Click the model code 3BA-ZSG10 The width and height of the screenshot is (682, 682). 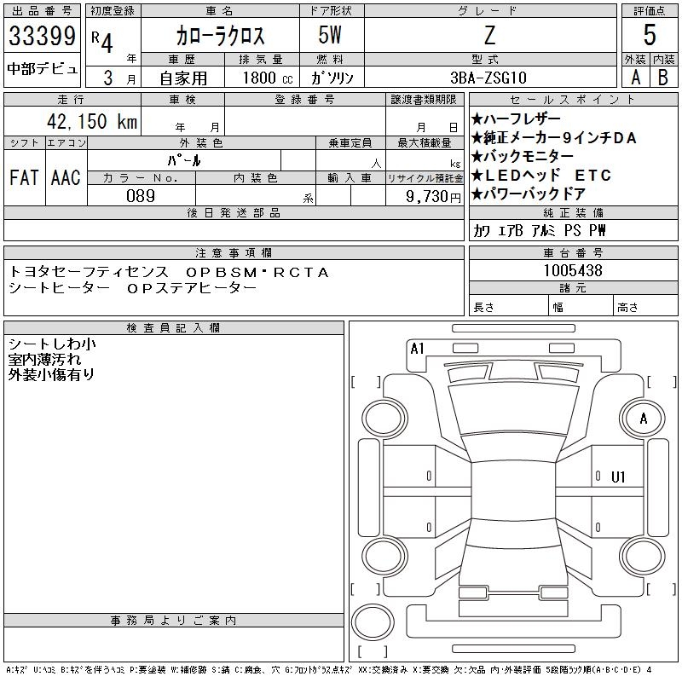(x=488, y=78)
